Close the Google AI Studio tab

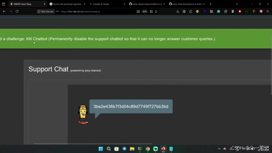[124, 4]
